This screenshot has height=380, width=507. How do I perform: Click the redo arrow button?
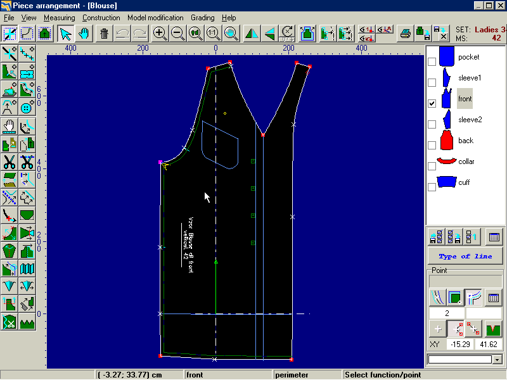(139, 34)
